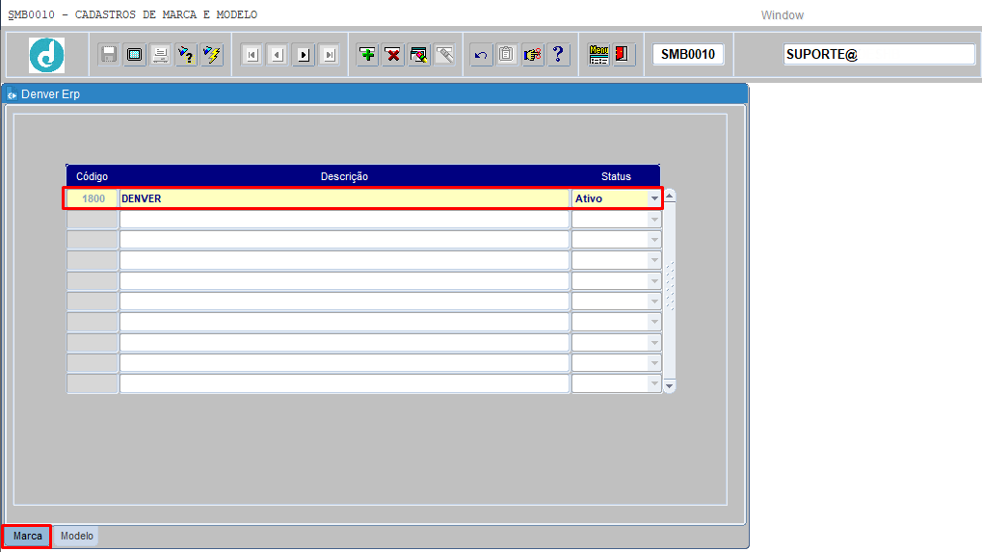The width and height of the screenshot is (982, 552).
Task: Click the red exit door icon
Action: click(x=623, y=55)
